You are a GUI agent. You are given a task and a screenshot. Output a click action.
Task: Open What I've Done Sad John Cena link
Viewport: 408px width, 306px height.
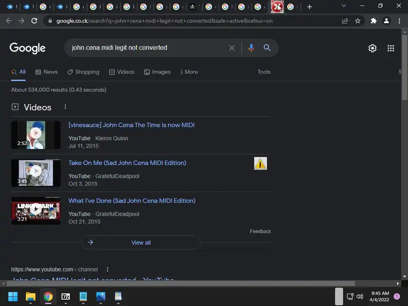point(132,201)
